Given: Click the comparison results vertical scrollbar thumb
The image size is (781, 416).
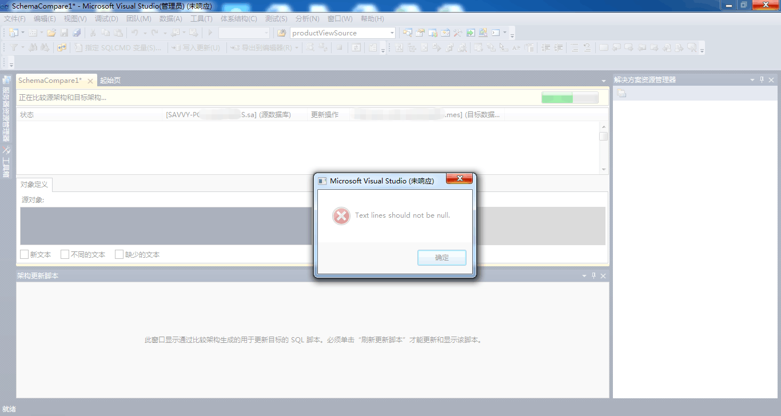Looking at the screenshot, I should 603,136.
